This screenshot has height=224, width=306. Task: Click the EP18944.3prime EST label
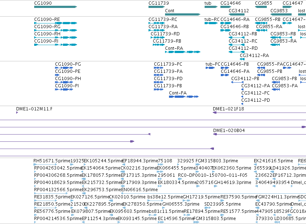coord(140,161)
